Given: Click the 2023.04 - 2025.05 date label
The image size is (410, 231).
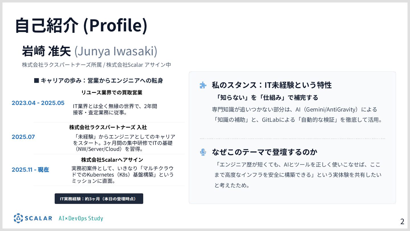Looking at the screenshot, I should (x=38, y=103).
